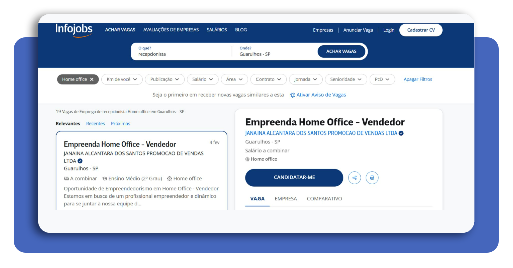Click the Infojobs logo
513x268 pixels.
(74, 30)
